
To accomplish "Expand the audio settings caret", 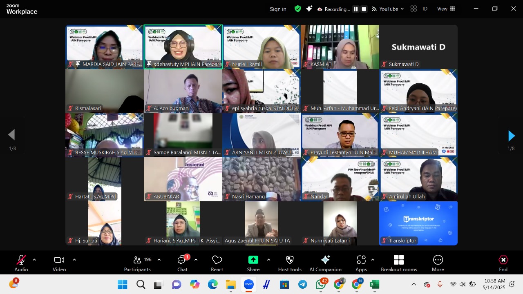I will [x=34, y=260].
